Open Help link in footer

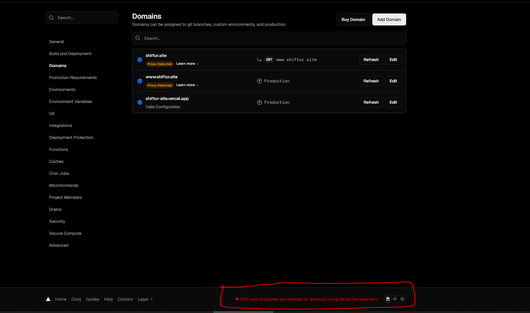click(x=108, y=299)
